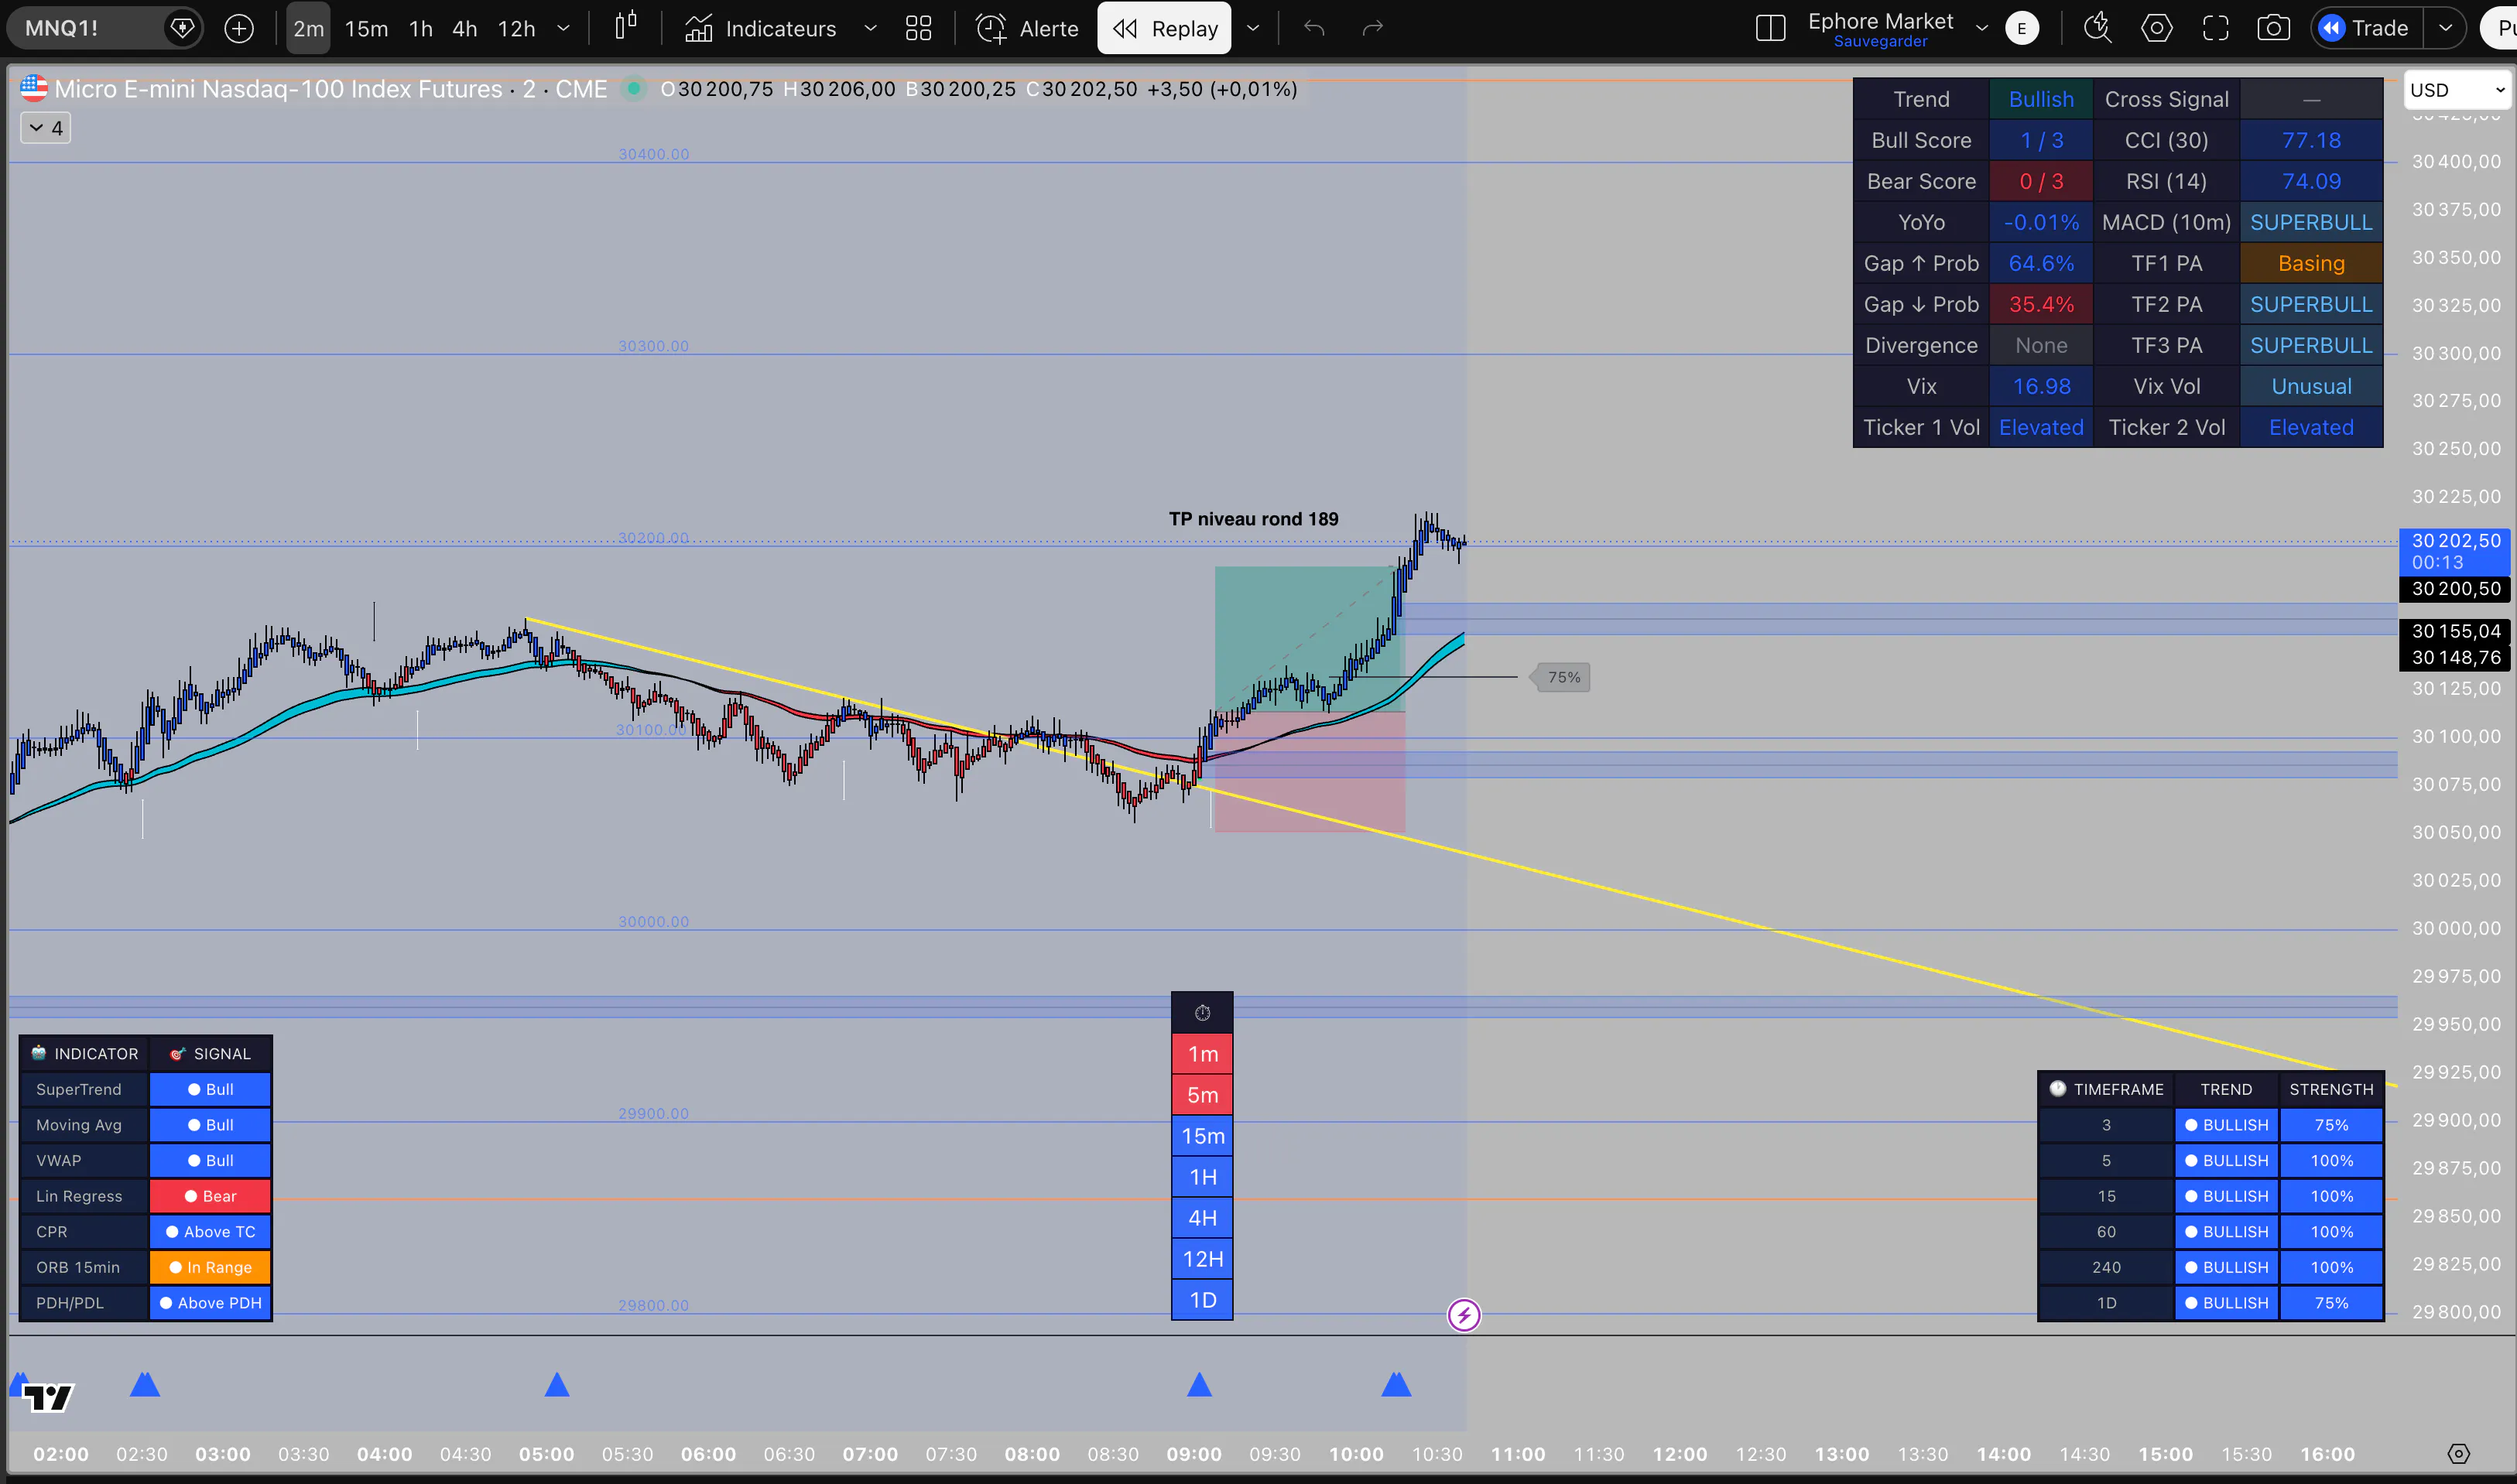Switch to the 4h timeframe
Image resolution: width=2517 pixels, height=1484 pixels.
pos(465,28)
